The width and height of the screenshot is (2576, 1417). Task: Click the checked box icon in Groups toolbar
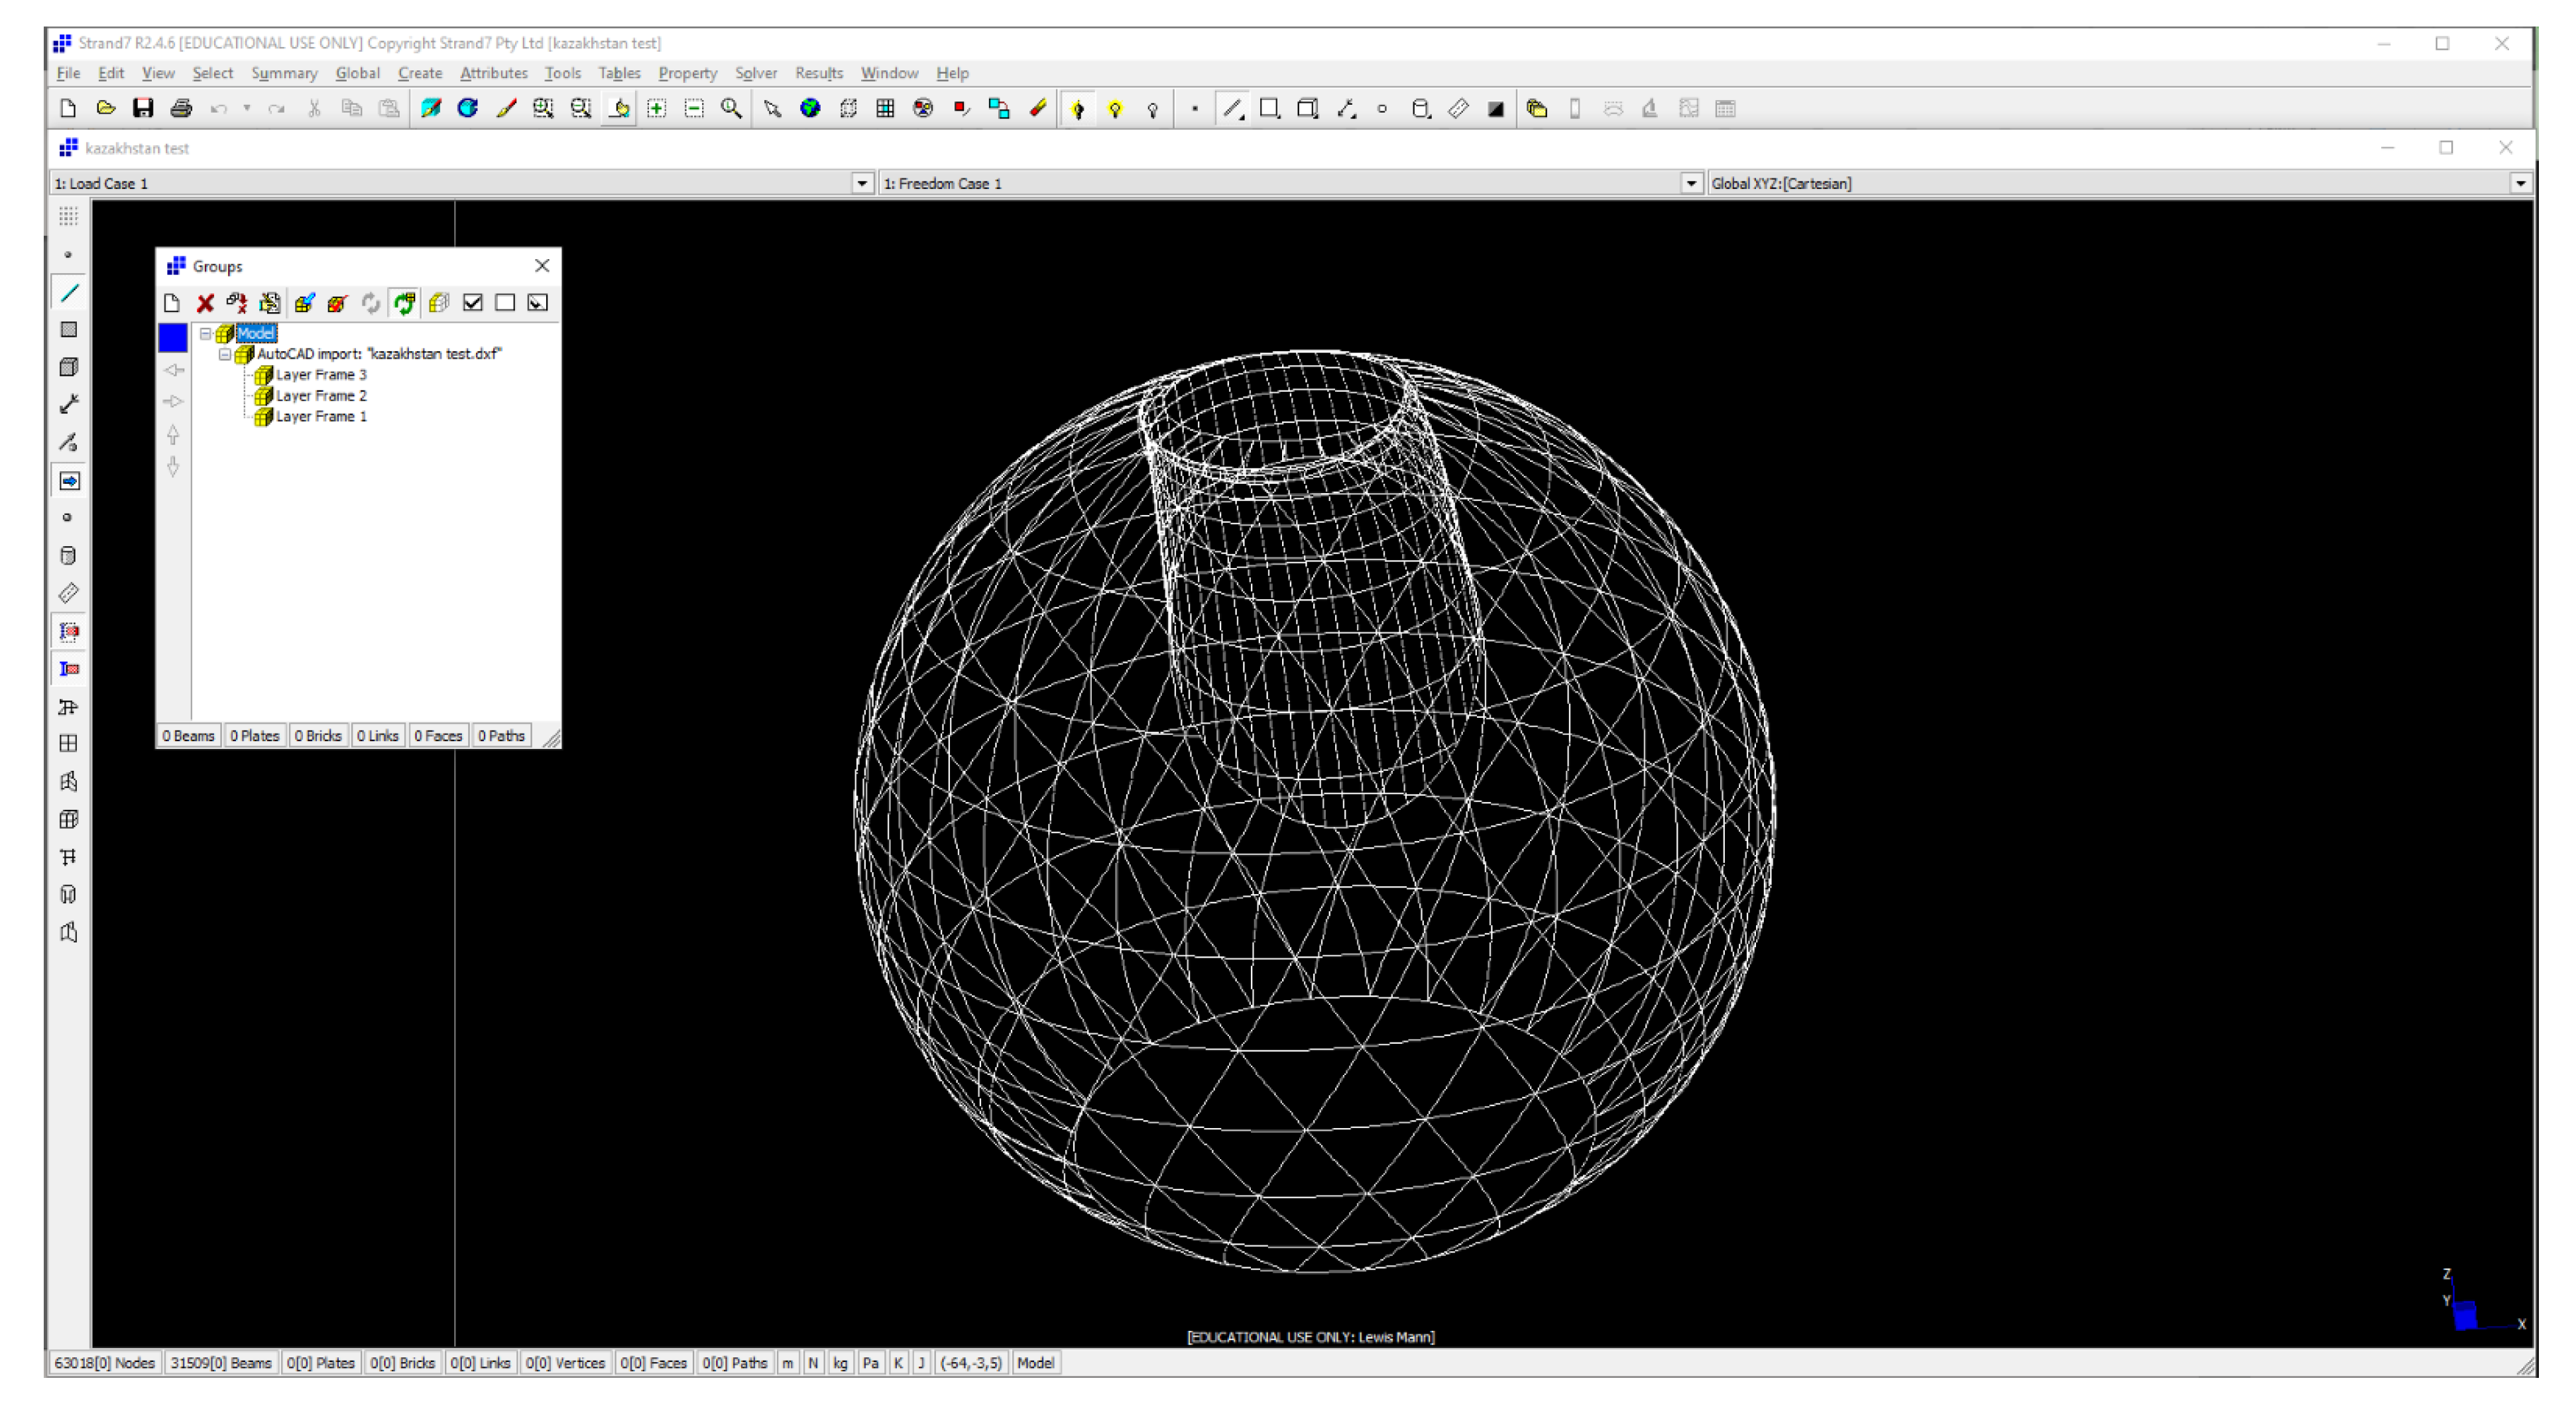pyautogui.click(x=473, y=303)
